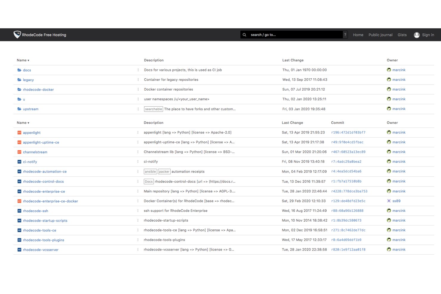Open Gists in the navigation bar

pos(402,35)
